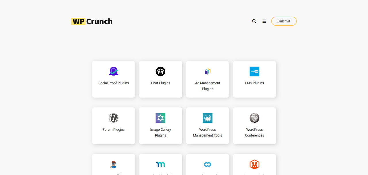
Task: Open the Chat Plugins text link
Action: [160, 83]
